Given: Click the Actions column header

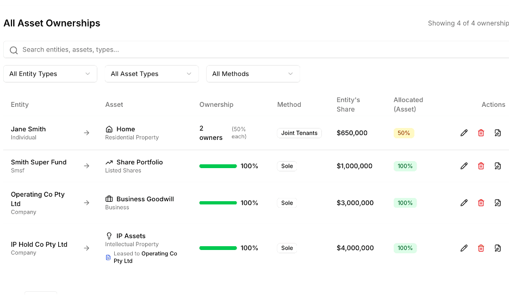Looking at the screenshot, I should coord(493,104).
